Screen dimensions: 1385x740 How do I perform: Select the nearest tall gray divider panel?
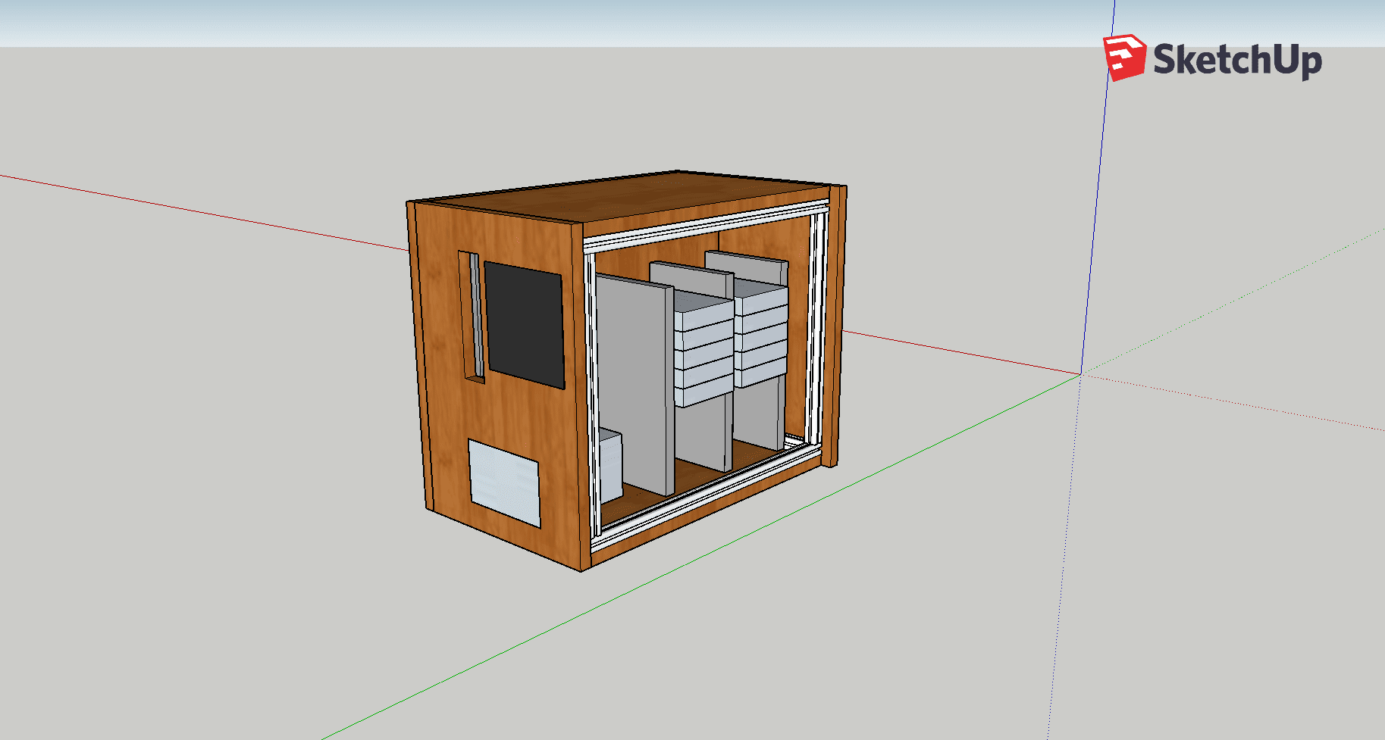[635, 385]
